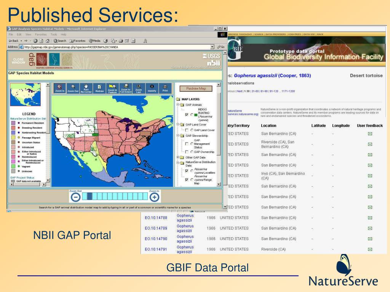Screen dimensions: 390x292
Task: Uncheck Passerina cyanea Localities checkbox
Action: [x=187, y=171]
